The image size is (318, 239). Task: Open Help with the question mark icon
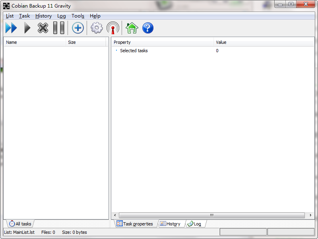click(148, 28)
